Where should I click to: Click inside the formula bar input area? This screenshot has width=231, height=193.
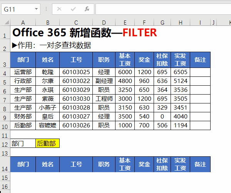click(x=163, y=9)
